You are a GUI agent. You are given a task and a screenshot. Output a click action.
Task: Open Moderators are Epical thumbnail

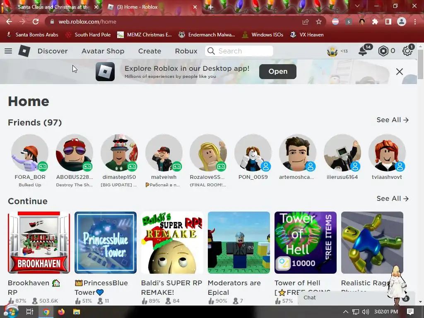[x=239, y=243]
